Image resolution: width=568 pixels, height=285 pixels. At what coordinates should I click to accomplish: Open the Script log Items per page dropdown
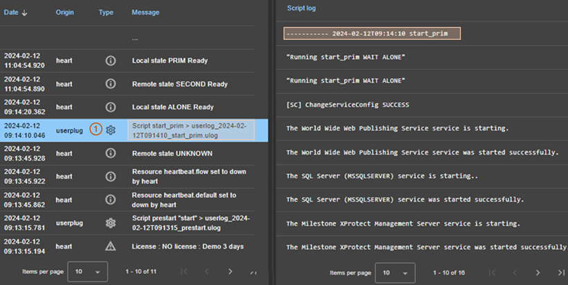click(x=395, y=272)
